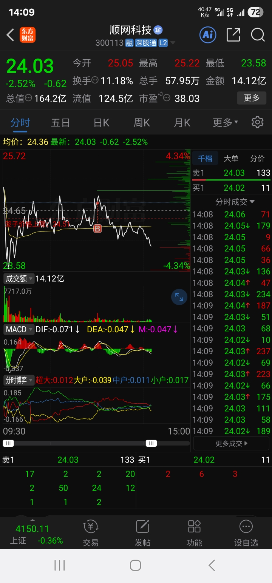Tap the info icon next to 市盈
The height and width of the screenshot is (583, 272).
pyautogui.click(x=167, y=99)
